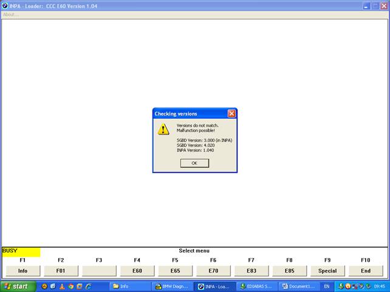This screenshot has height=292, width=390.
Task: Close the Checking versions dialog
Action: (231, 113)
